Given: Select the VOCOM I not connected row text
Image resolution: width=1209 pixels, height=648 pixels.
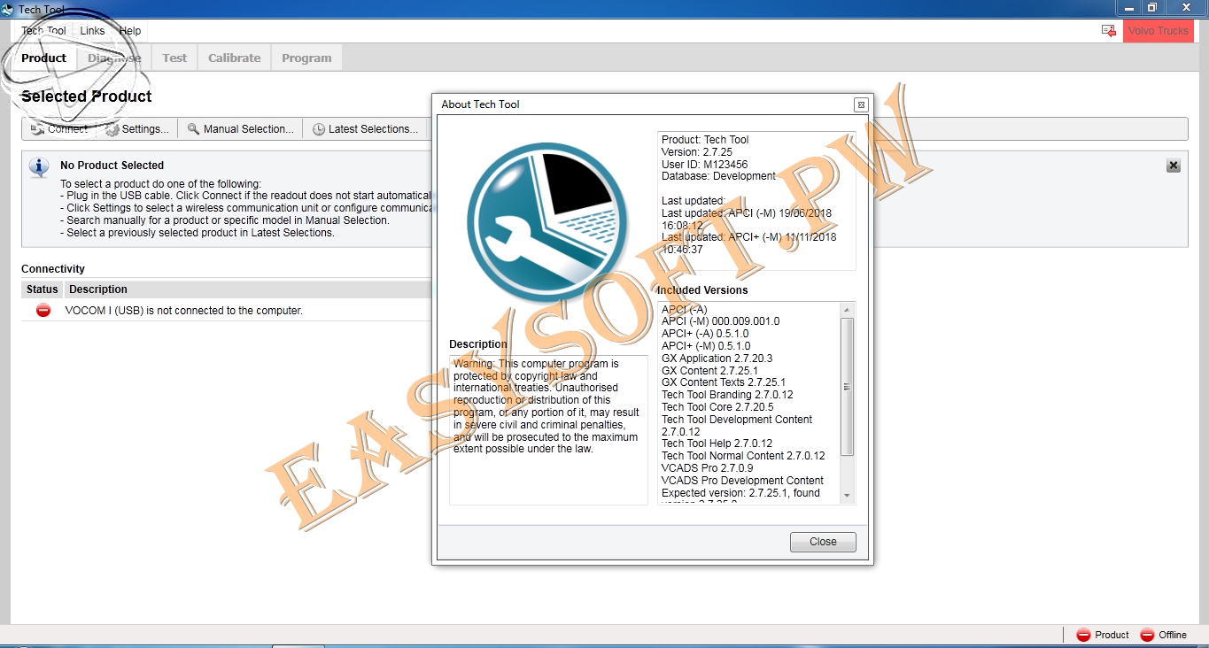Looking at the screenshot, I should 184,311.
